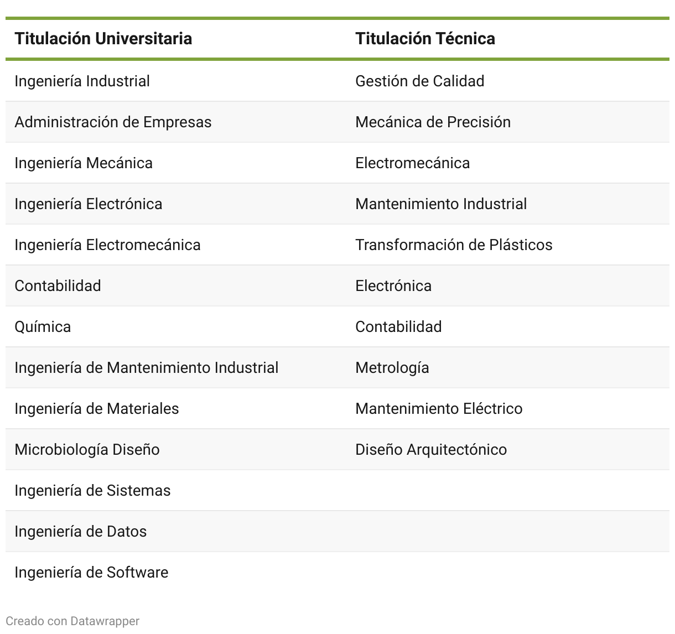This screenshot has width=675, height=634.
Task: Click Mantenimiento Eléctrico entry
Action: click(x=439, y=409)
